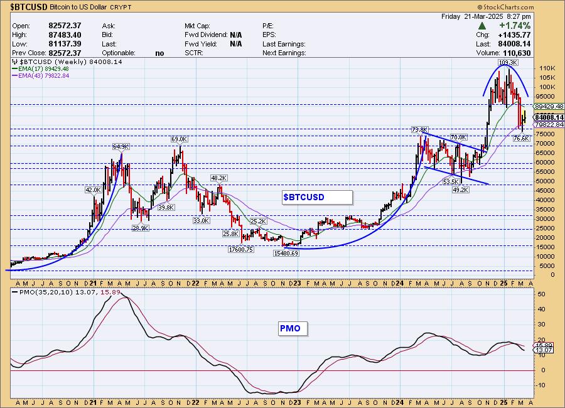The height and width of the screenshot is (408, 565).
Task: Select the High value 87483.40
Action: [x=65, y=35]
